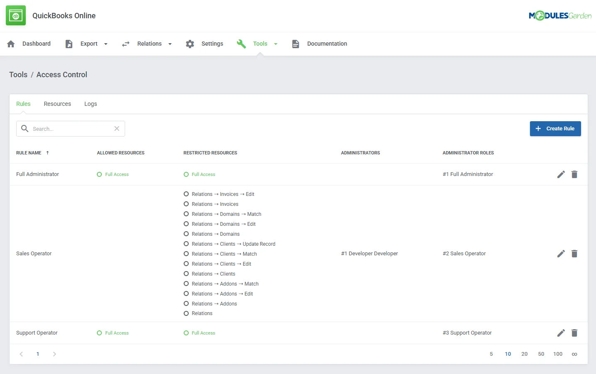
Task: Delete the Sales Operator rule
Action: [574, 254]
